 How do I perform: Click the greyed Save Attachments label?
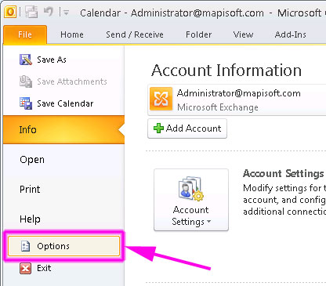[x=72, y=81]
